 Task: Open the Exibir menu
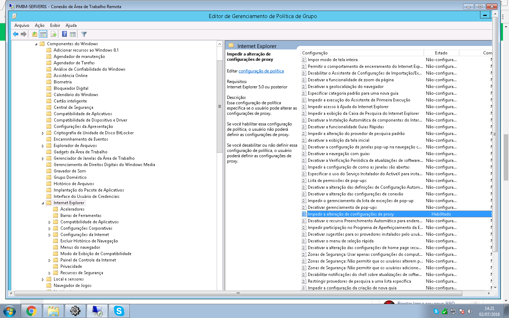[x=55, y=25]
